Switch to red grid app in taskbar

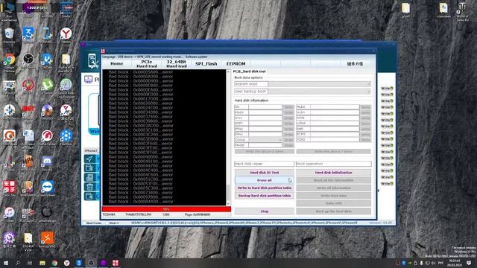pos(116,263)
